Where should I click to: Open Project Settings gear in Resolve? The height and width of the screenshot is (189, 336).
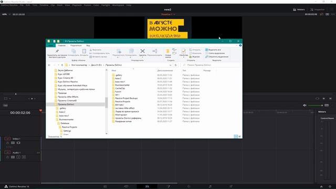(x=330, y=187)
